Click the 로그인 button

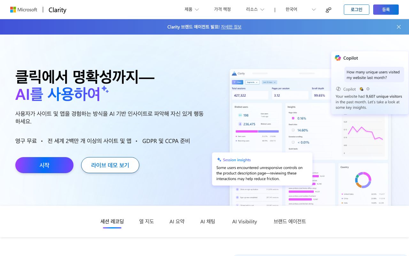[357, 10]
